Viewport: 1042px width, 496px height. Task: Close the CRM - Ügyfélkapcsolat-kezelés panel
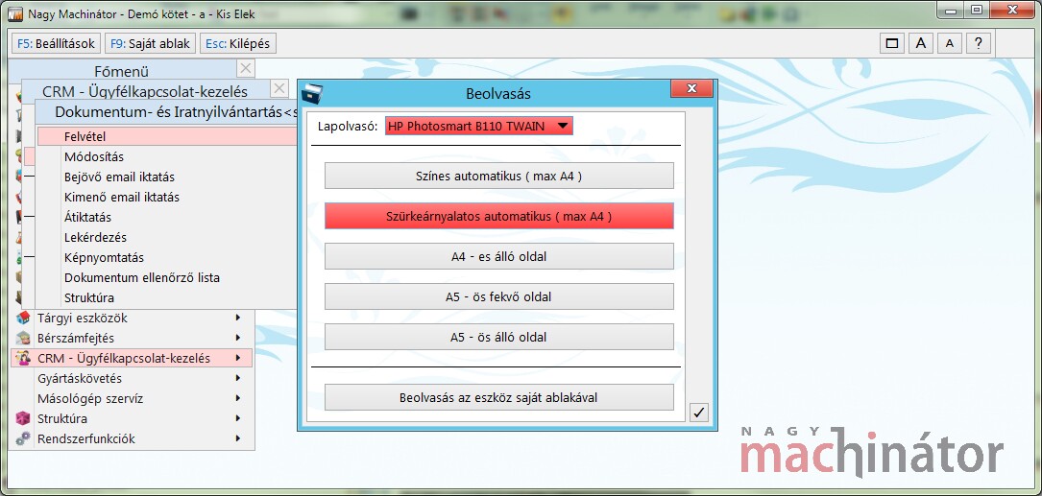[x=279, y=88]
